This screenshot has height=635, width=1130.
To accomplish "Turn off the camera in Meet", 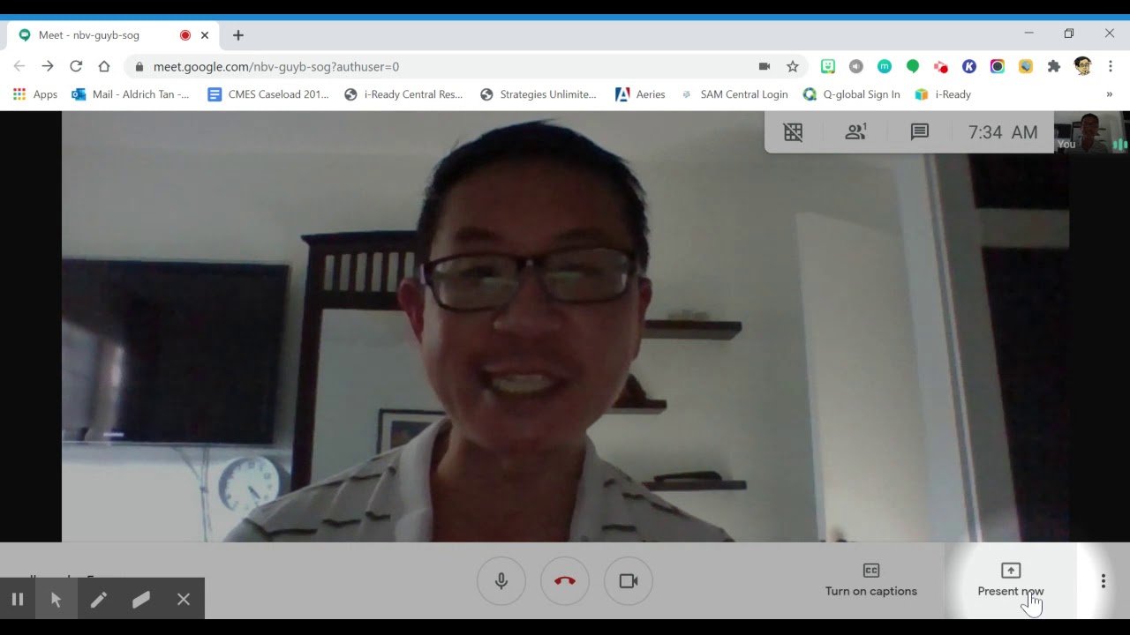I will (x=629, y=581).
